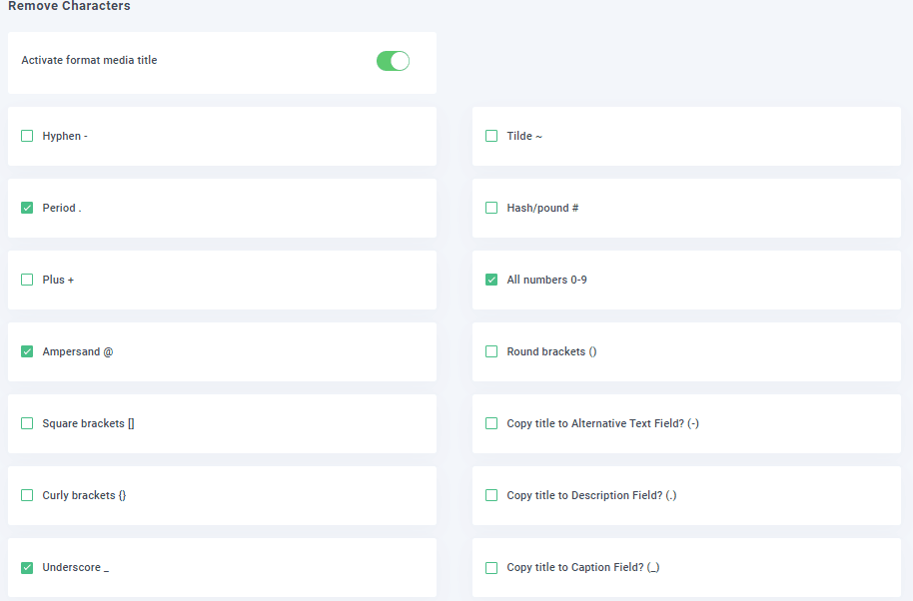The image size is (913, 601).
Task: Disable the Ampersand @ checkbox
Action: tap(27, 351)
